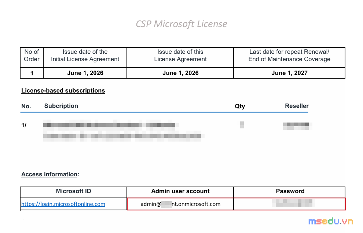
Task: Open the login.microsoftonline.com link
Action: [x=63, y=204]
